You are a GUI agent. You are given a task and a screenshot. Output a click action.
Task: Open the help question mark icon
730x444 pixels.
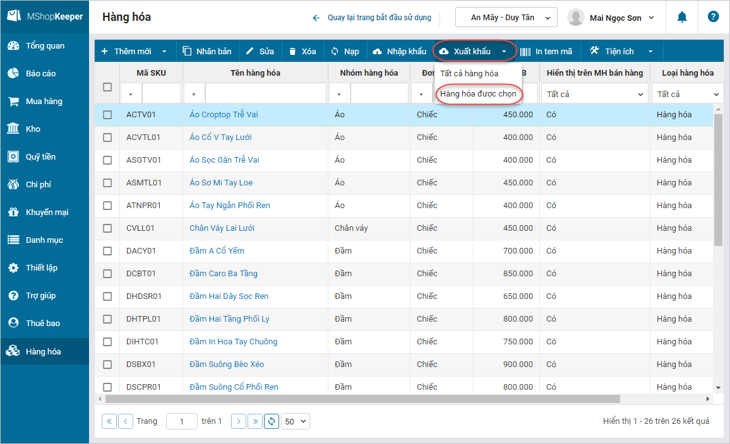tap(713, 17)
